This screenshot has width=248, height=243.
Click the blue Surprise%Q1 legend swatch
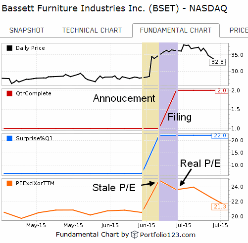coord(9,138)
